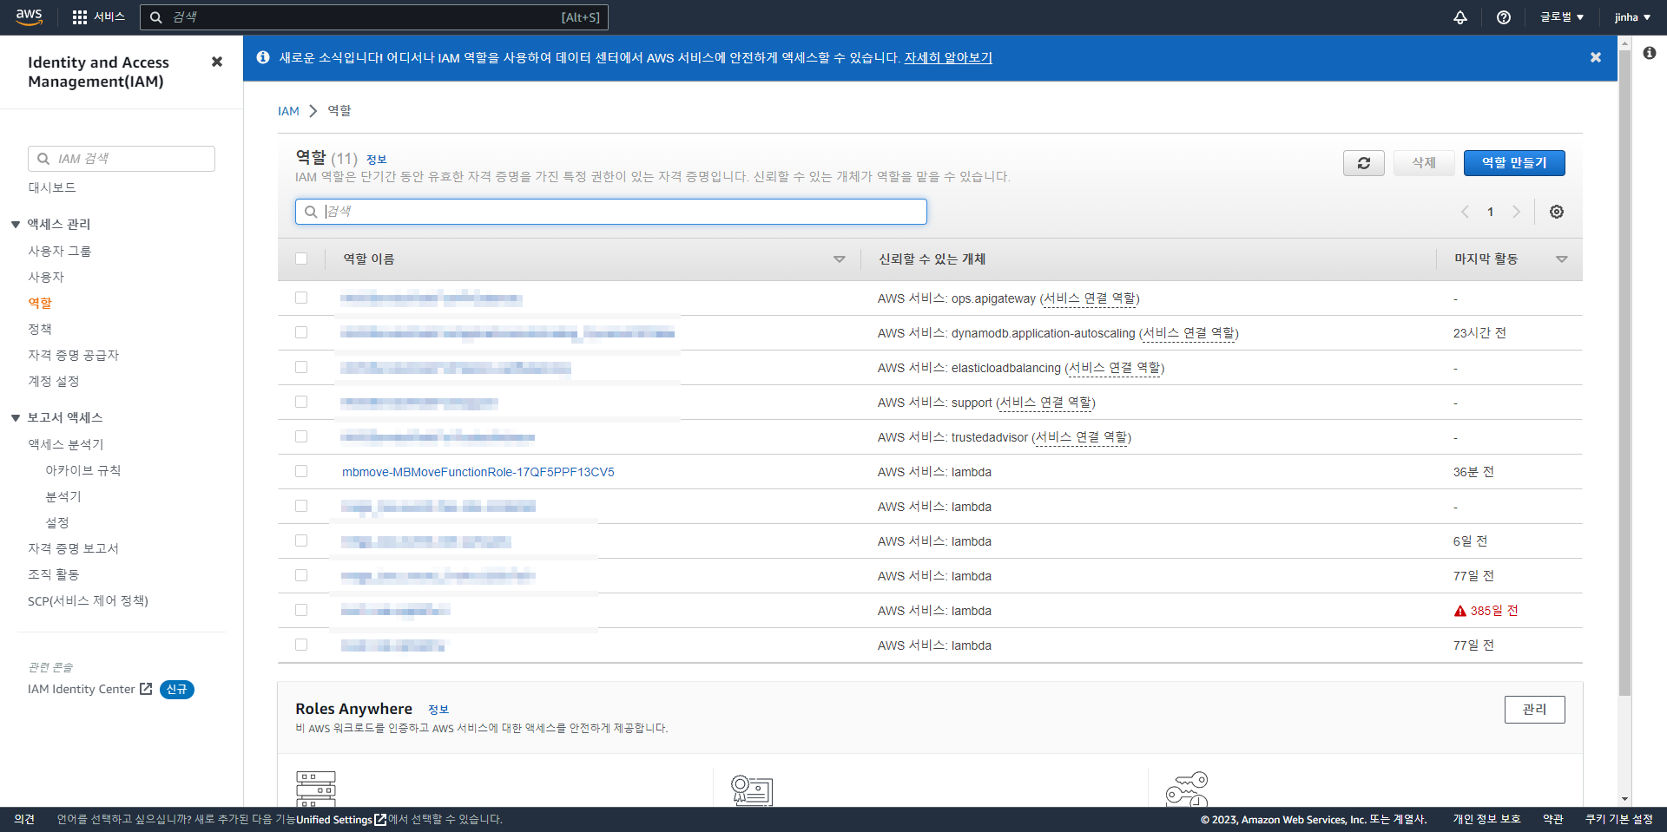This screenshot has height=832, width=1667.
Task: Go to the previous page of roles
Action: click(1465, 212)
